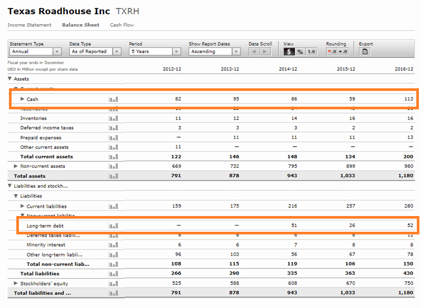Show chart for Prepaid expenses row
This screenshot has height=308, width=421.
pos(113,138)
